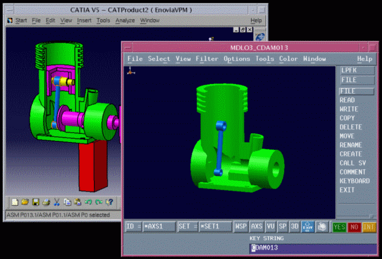Click the Paste icon in CATIA V5 toolbar
Screen dimensions: 382x259
coord(77,202)
